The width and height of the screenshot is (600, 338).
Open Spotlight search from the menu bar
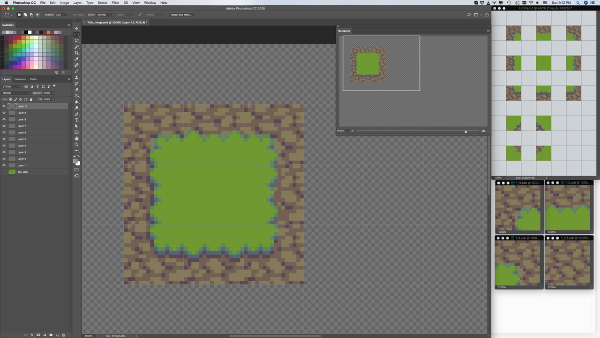tap(578, 3)
